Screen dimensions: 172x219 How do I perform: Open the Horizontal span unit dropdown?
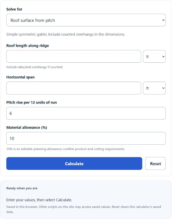(x=154, y=88)
